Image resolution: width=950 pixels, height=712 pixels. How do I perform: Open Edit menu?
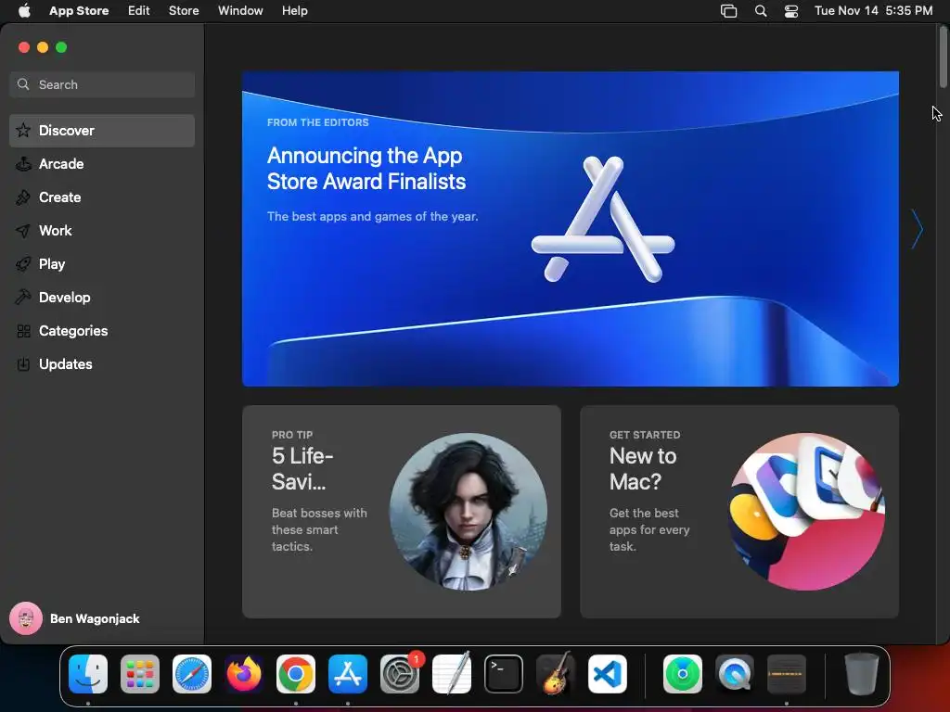139,11
